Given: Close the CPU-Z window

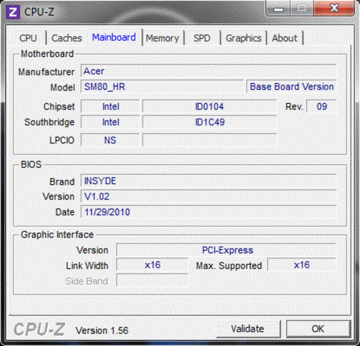Looking at the screenshot, I should click(x=334, y=8).
